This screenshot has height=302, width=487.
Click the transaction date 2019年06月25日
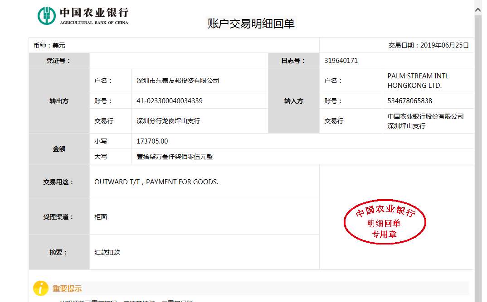[x=444, y=45]
